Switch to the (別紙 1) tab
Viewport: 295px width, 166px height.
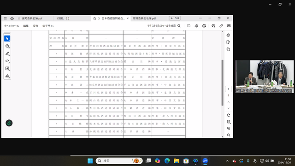click(64, 18)
